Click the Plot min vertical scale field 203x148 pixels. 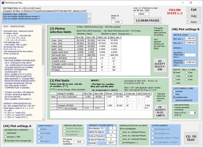tap(190, 43)
